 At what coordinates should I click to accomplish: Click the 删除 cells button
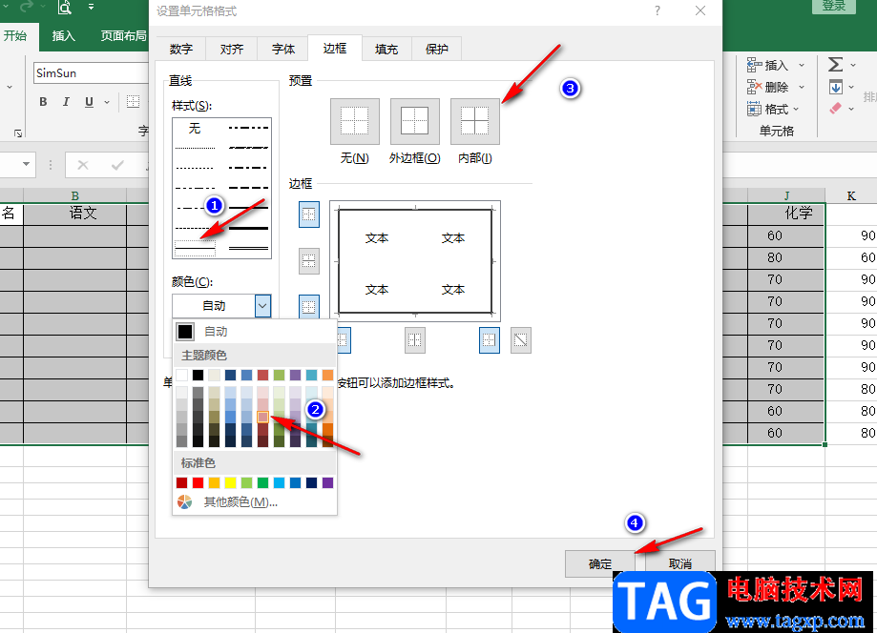point(768,87)
